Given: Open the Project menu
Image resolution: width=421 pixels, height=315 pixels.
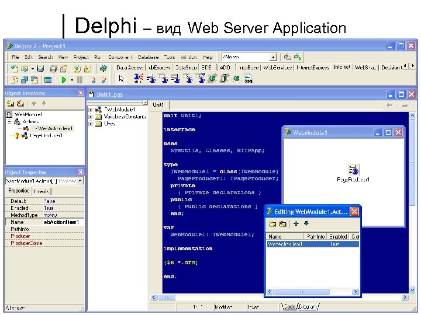Looking at the screenshot, I should (81, 57).
